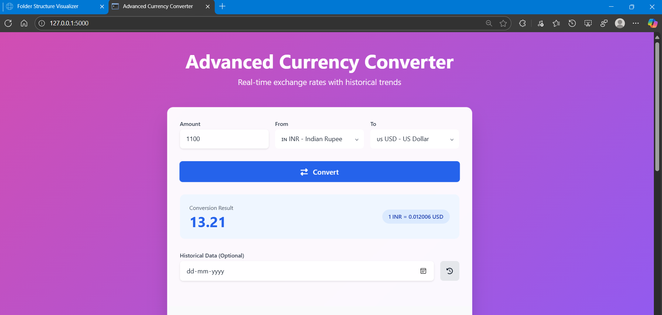The width and height of the screenshot is (662, 315).
Task: Click the scrollbar up arrow
Action: coord(657,37)
